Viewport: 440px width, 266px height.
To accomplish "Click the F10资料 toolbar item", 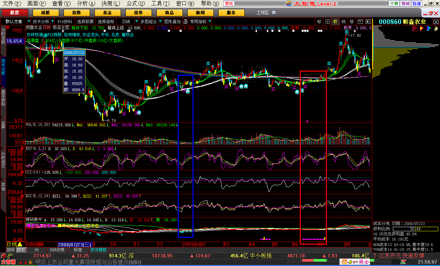I will [65, 21].
